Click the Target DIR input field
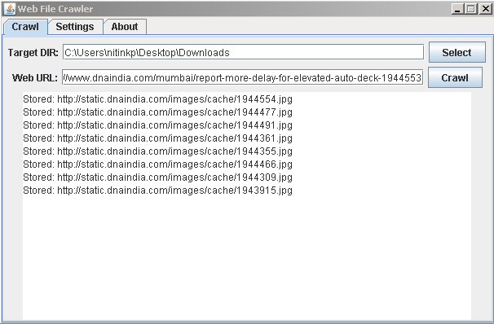The image size is (494, 324). 243,52
